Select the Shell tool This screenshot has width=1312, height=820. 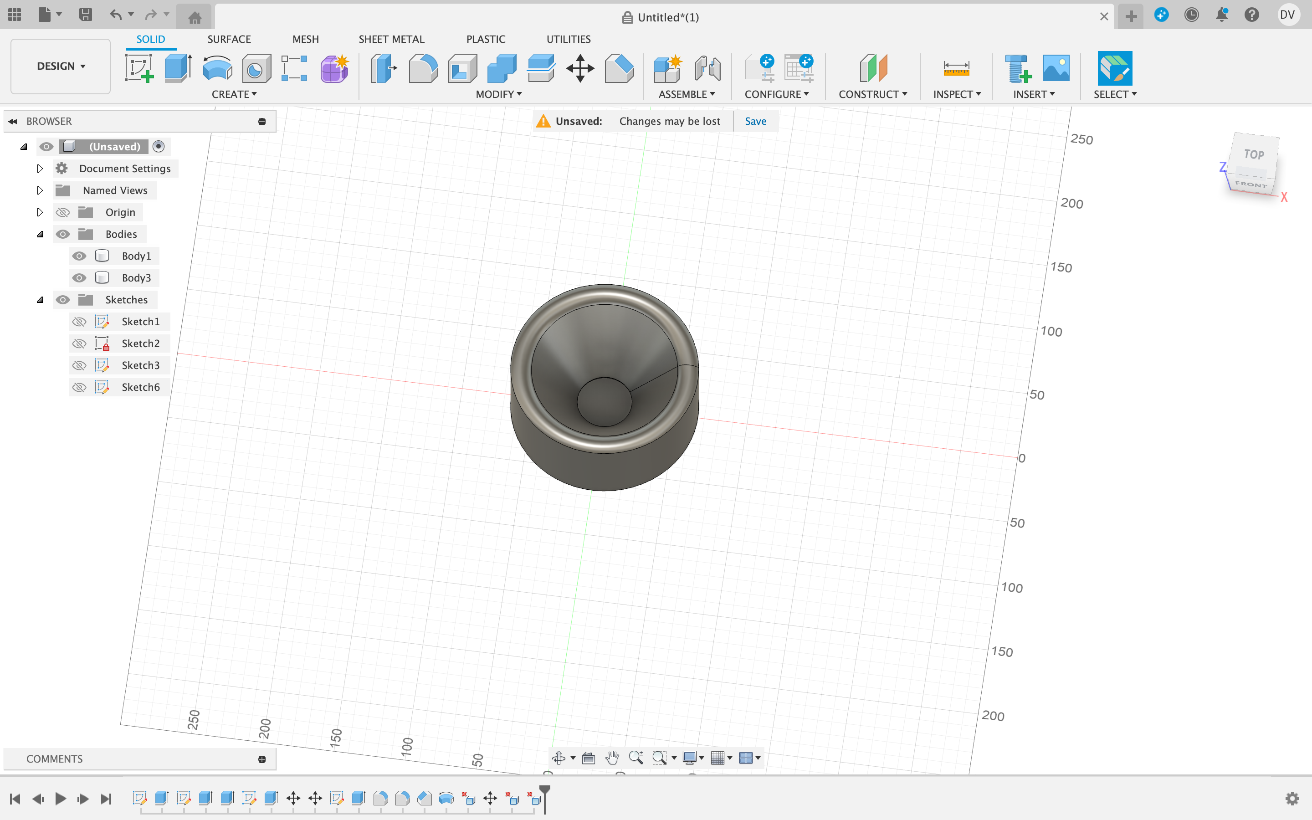pos(462,68)
